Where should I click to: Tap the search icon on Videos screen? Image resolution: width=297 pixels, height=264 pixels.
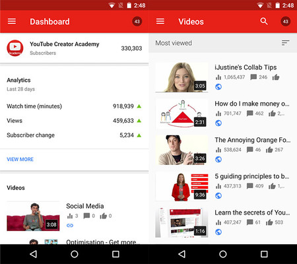coord(264,21)
